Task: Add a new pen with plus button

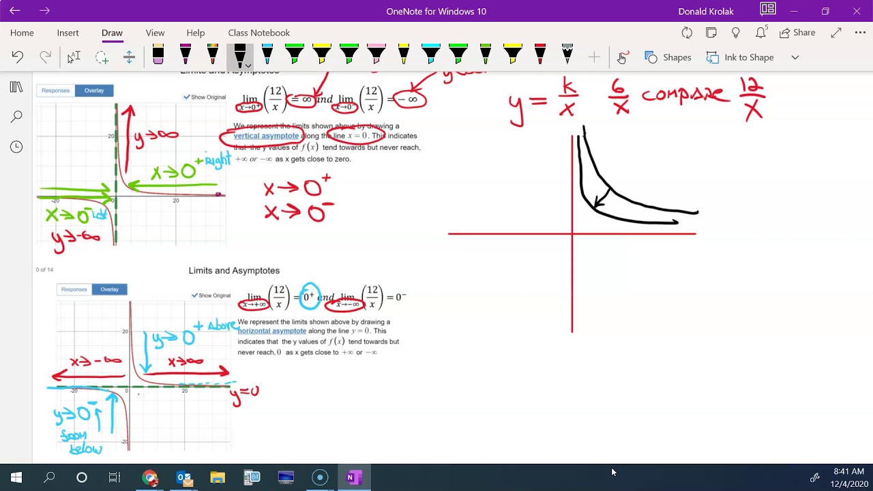Action: coord(594,57)
